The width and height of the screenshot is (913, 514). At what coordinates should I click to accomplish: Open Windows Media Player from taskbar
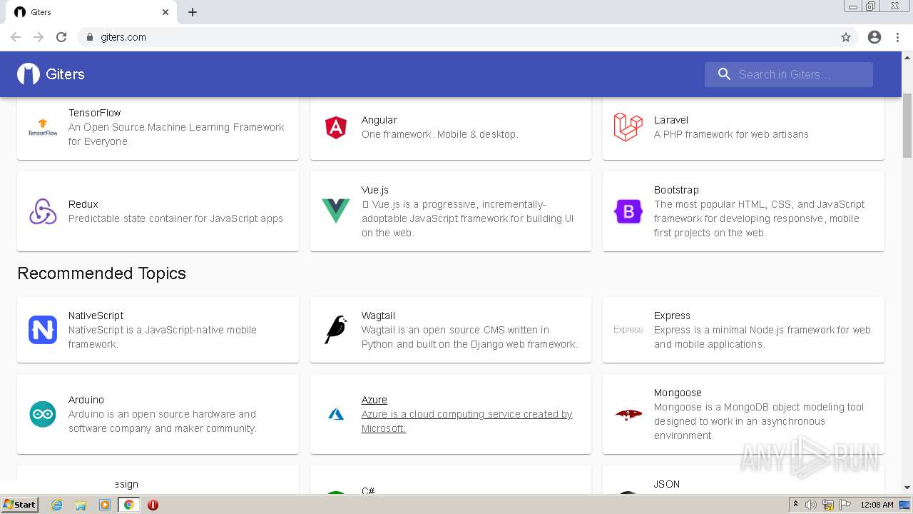(x=105, y=505)
